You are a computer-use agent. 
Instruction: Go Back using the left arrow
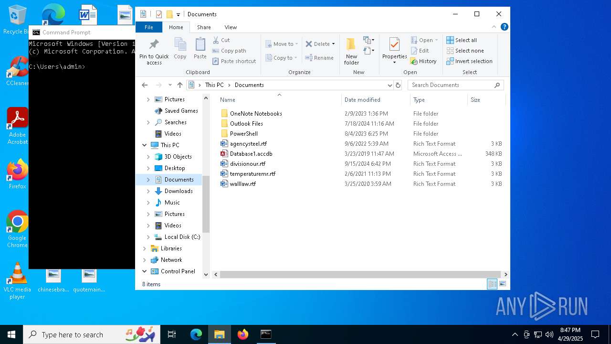point(145,85)
